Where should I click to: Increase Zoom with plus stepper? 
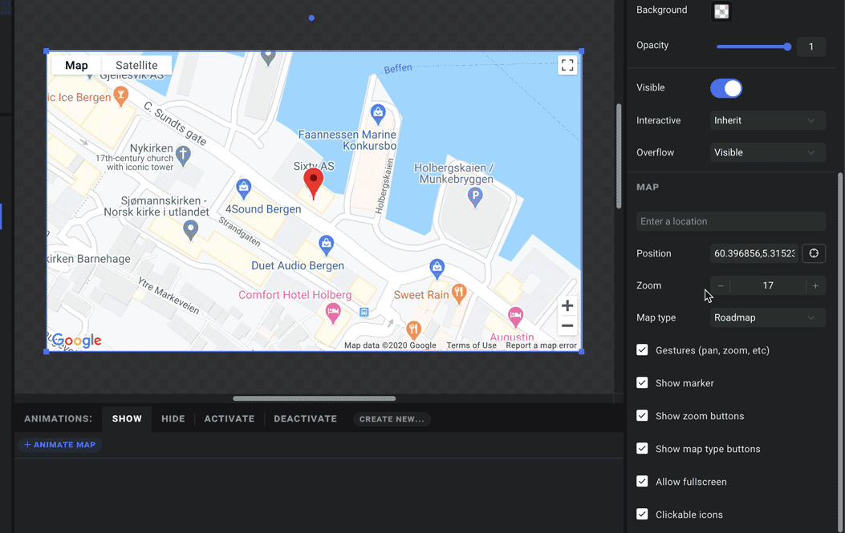(815, 286)
